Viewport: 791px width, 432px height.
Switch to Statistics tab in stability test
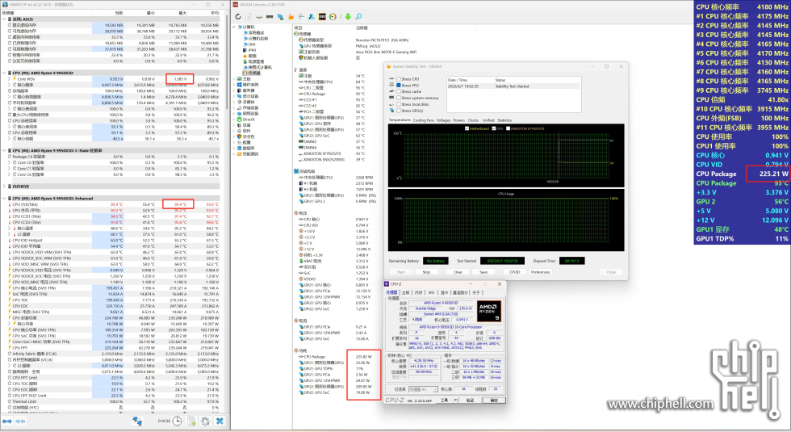point(504,120)
